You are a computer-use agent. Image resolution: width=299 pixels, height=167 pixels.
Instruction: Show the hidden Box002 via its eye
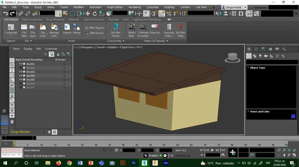(x=21, y=68)
